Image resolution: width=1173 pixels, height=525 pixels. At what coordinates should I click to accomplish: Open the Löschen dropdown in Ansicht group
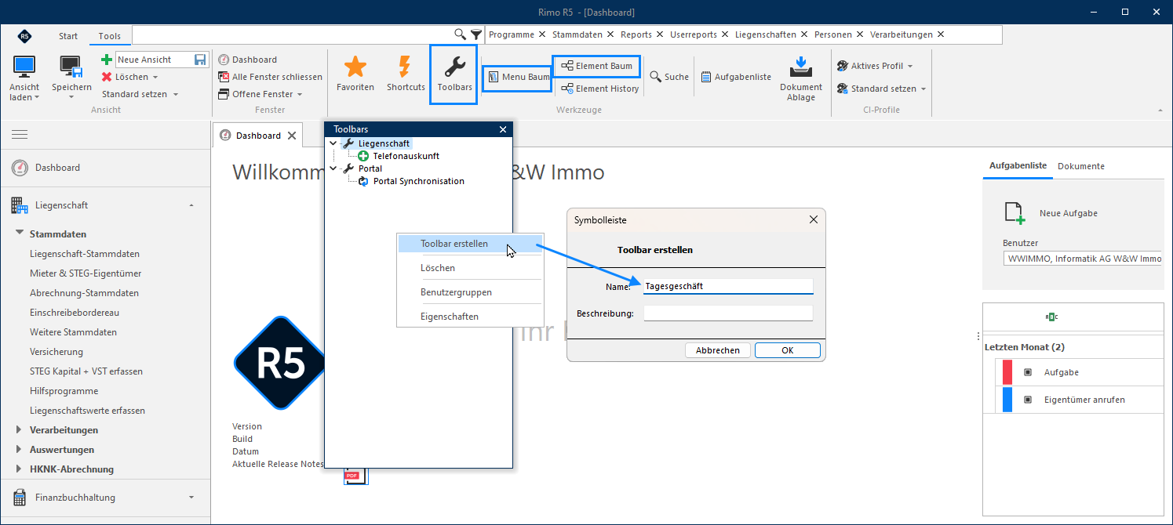point(130,77)
